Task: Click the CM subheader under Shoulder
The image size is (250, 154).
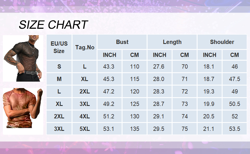Action: click(x=235, y=55)
